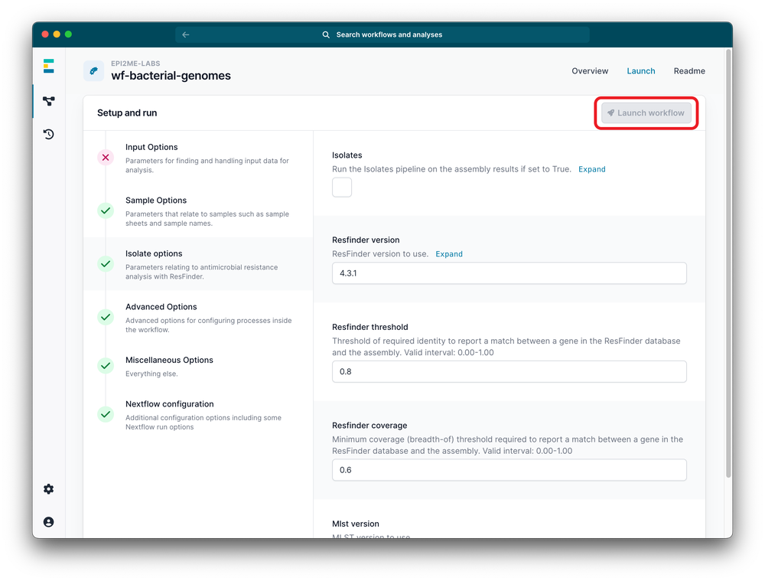Screen dimensions: 765x581
Task: Click the Setup and run heading
Action: pos(127,113)
